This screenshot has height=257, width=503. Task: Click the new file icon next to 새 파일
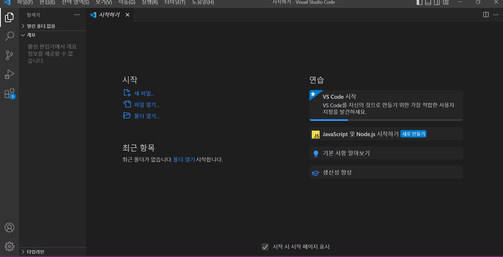pyautogui.click(x=127, y=93)
